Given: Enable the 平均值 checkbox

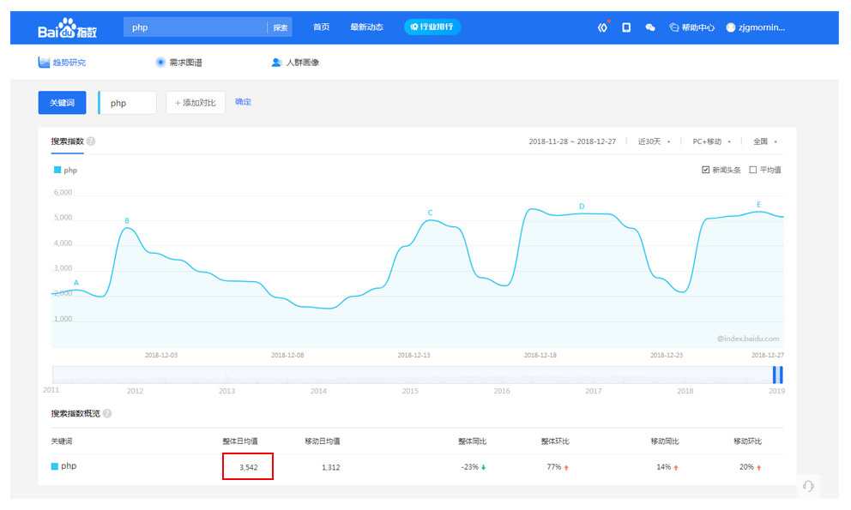Looking at the screenshot, I should tap(753, 170).
